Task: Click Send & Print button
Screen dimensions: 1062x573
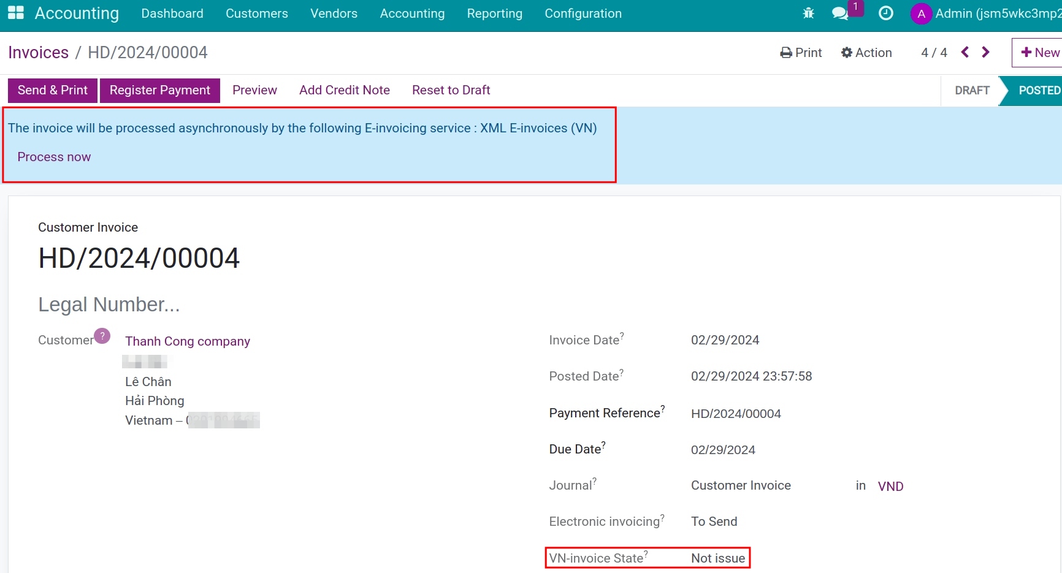Action: 53,90
